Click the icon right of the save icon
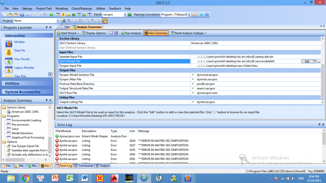 click(x=116, y=33)
